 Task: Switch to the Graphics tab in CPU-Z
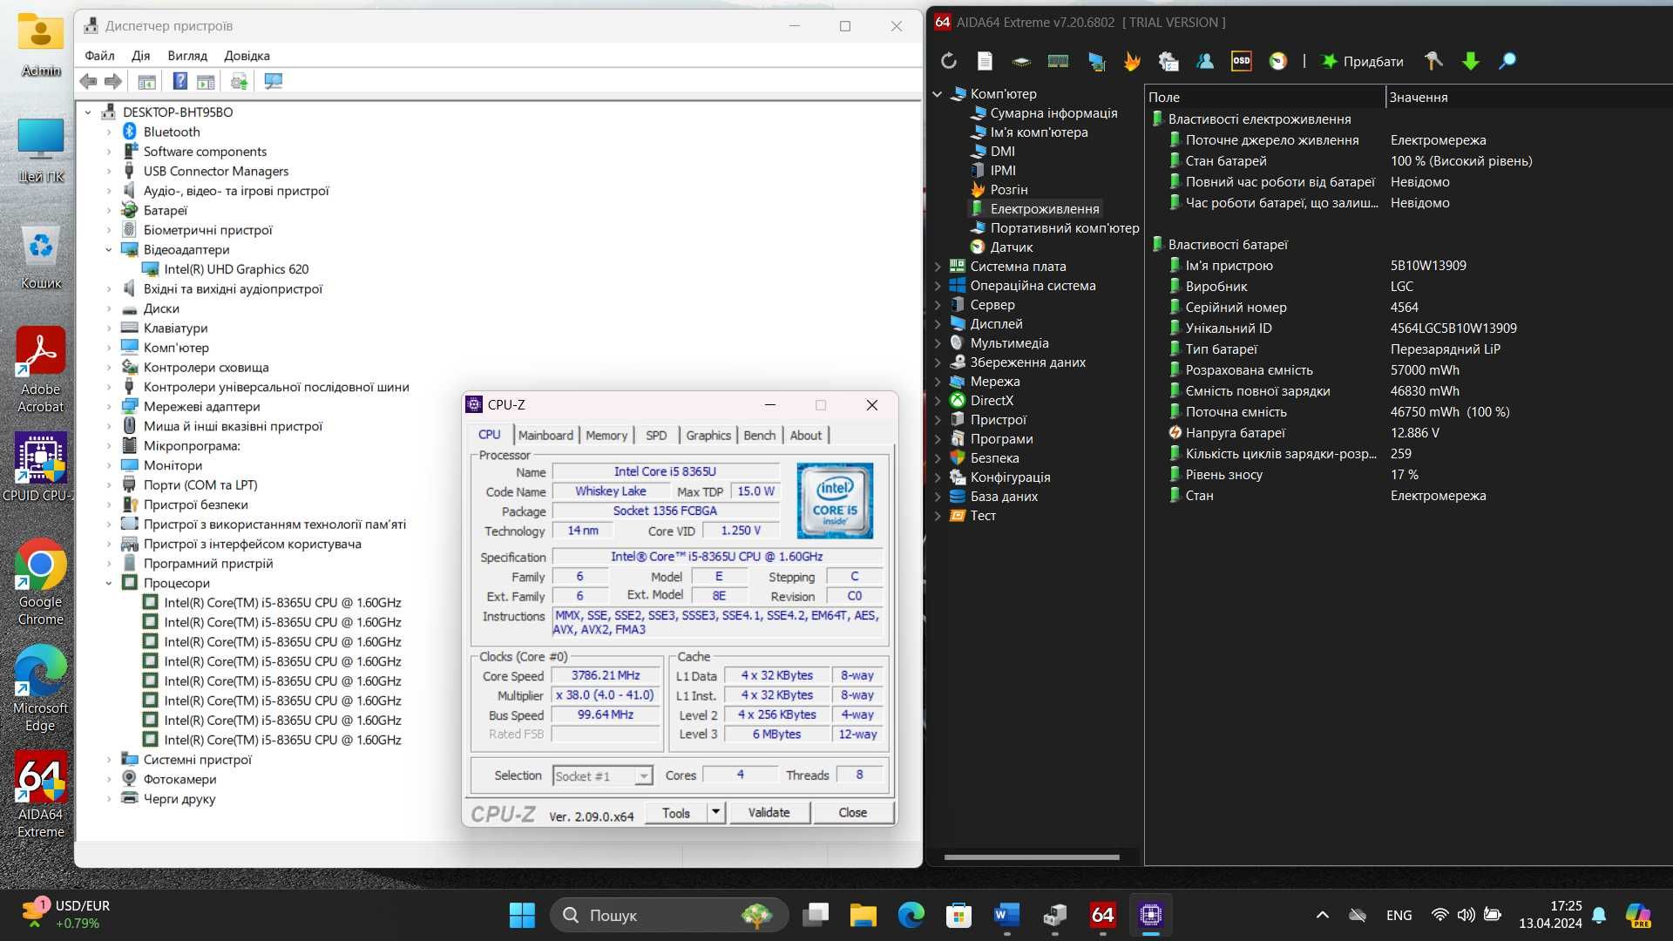coord(708,435)
